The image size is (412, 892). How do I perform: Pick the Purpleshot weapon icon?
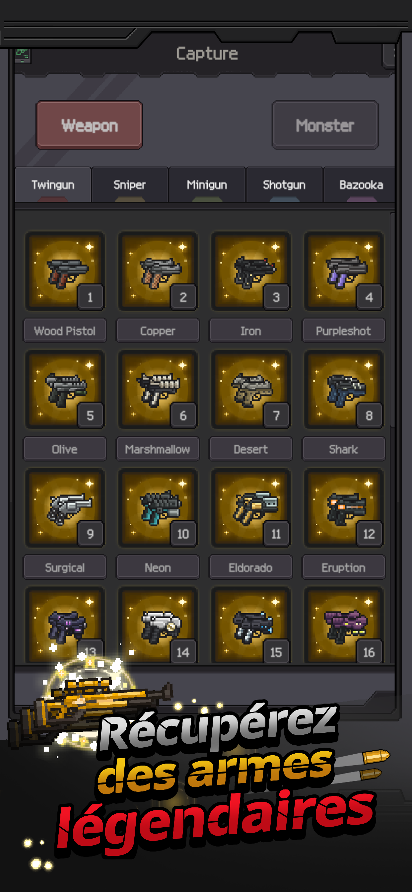click(x=344, y=271)
